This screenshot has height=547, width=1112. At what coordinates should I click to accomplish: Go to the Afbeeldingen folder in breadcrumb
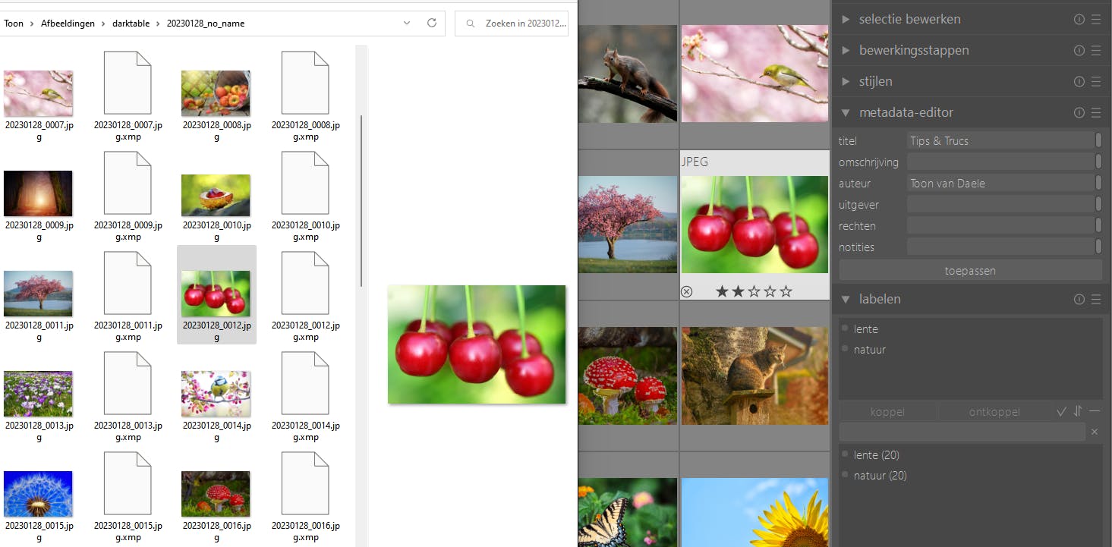click(x=68, y=24)
